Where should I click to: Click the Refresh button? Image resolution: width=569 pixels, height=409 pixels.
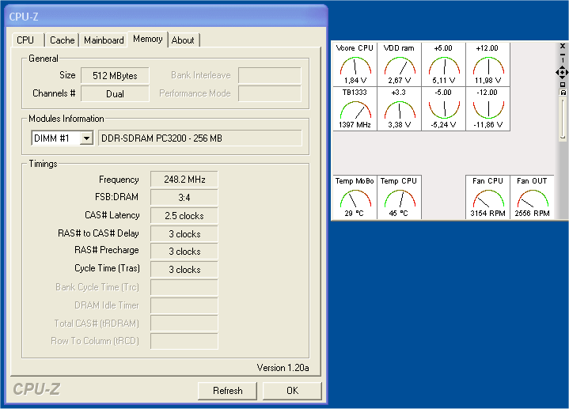tap(228, 391)
